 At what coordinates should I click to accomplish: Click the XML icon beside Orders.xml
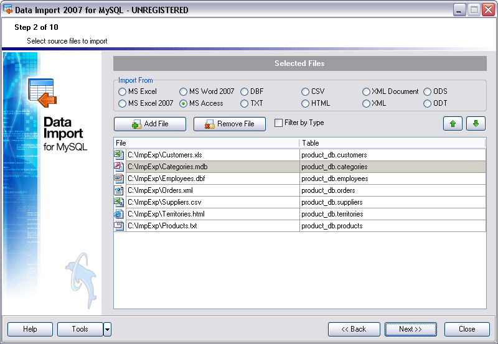[119, 190]
